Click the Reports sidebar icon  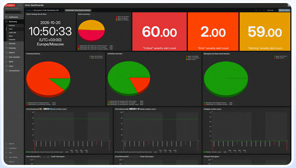point(6,53)
